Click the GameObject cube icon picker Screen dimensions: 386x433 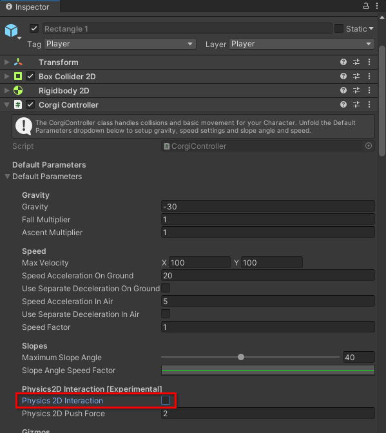pyautogui.click(x=11, y=30)
